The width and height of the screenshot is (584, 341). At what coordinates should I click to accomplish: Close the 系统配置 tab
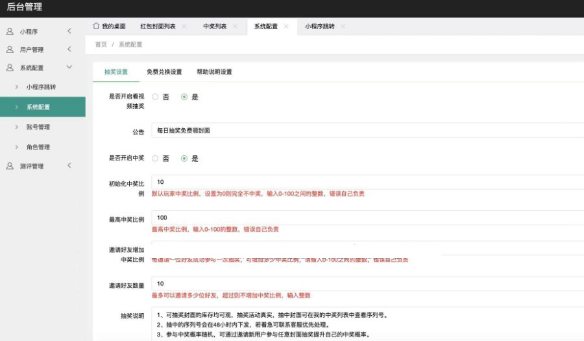pyautogui.click(x=286, y=27)
